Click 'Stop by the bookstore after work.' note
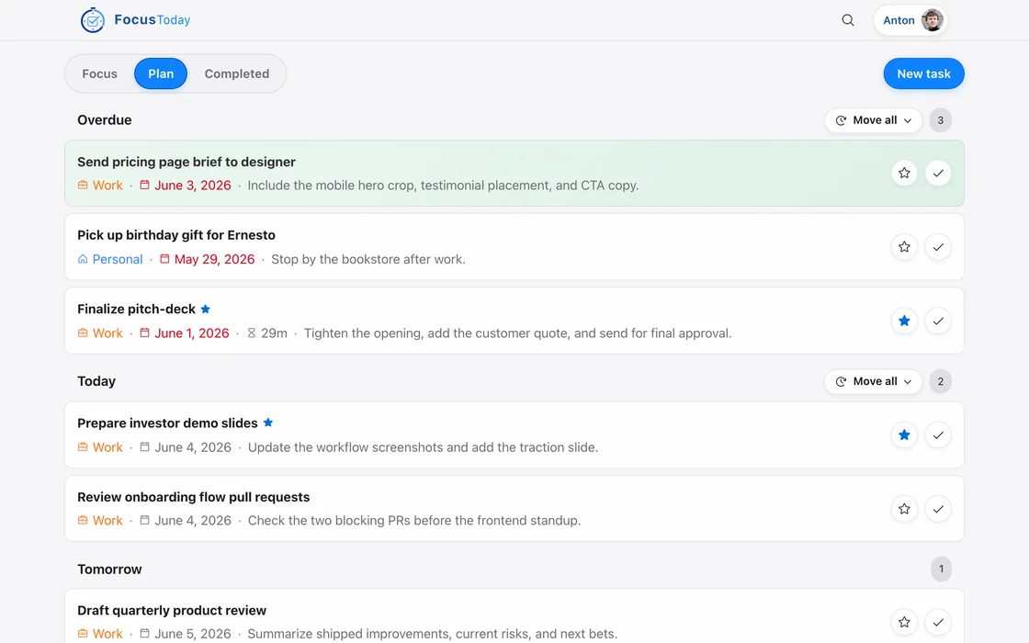 pos(368,259)
